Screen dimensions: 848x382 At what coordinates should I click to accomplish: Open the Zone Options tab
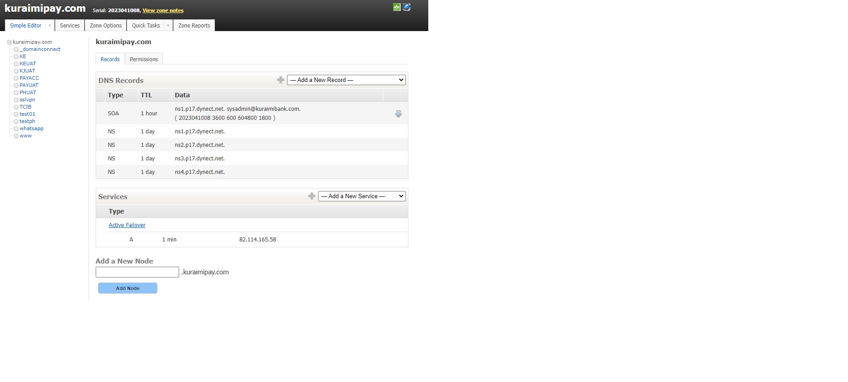tap(106, 26)
